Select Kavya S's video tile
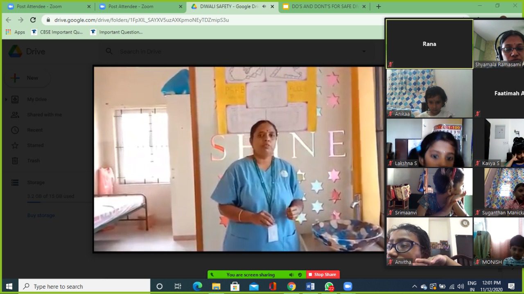 click(x=499, y=143)
